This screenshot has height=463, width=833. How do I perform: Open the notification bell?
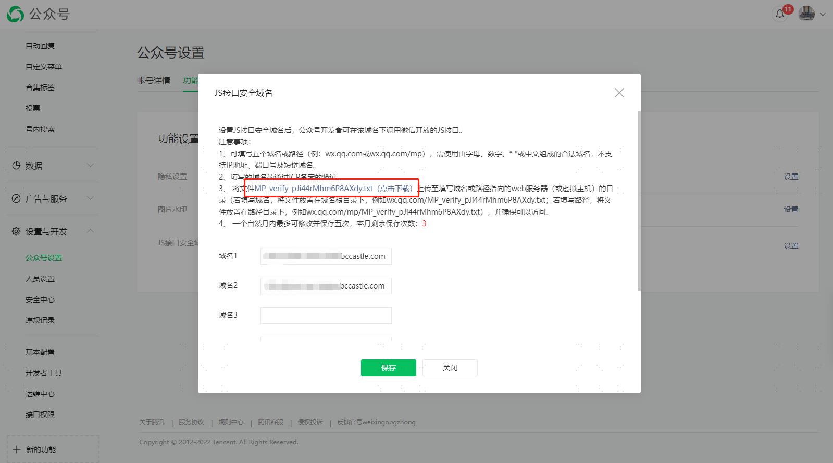point(780,14)
